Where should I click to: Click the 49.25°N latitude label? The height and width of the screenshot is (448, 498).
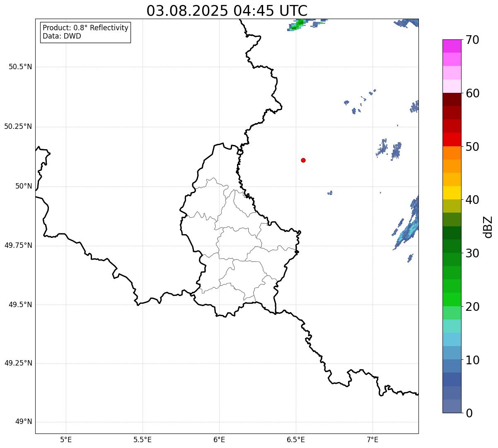[x=18, y=363]
